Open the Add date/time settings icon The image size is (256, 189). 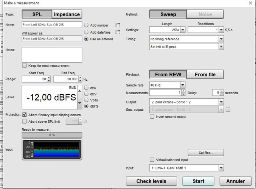[x=118, y=32]
